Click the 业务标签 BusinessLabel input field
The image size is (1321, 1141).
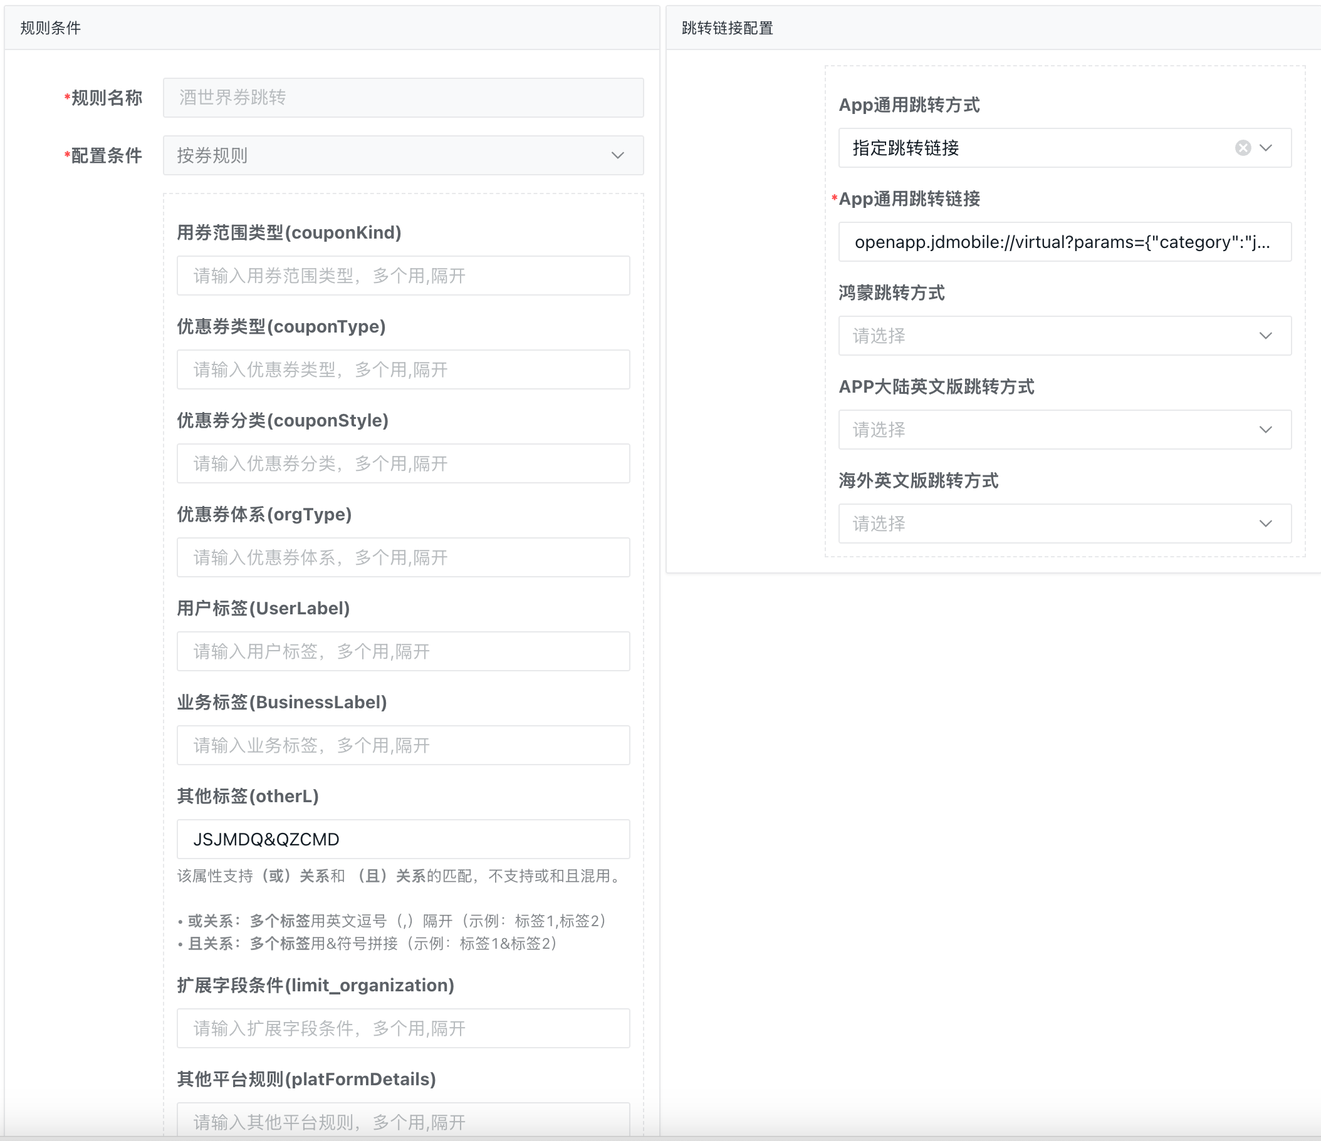click(x=403, y=745)
